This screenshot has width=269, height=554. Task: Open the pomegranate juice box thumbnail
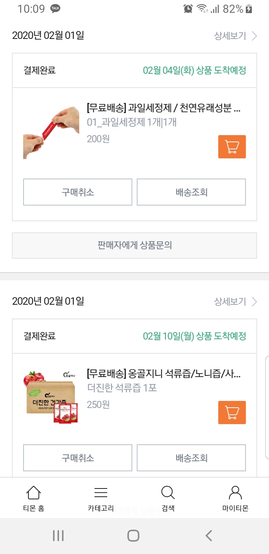(x=51, y=398)
